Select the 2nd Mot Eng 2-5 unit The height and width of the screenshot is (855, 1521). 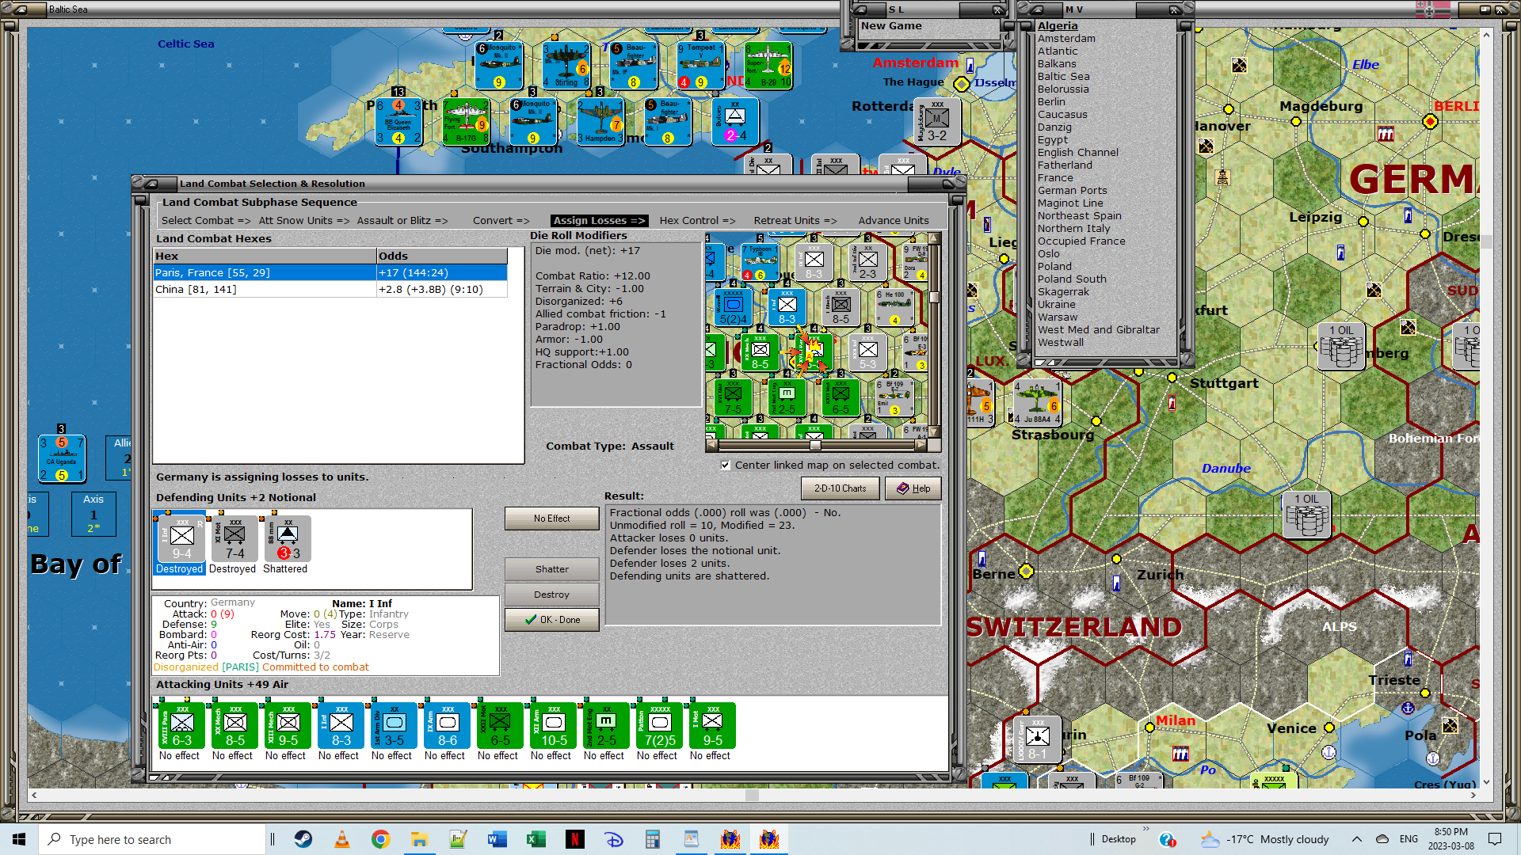pyautogui.click(x=606, y=726)
